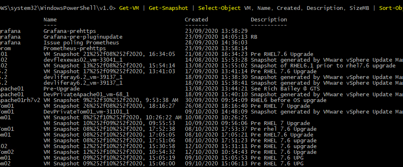
Task: Click the 09/10/2020 15:06:13 created timestamp
Action: point(216,164)
